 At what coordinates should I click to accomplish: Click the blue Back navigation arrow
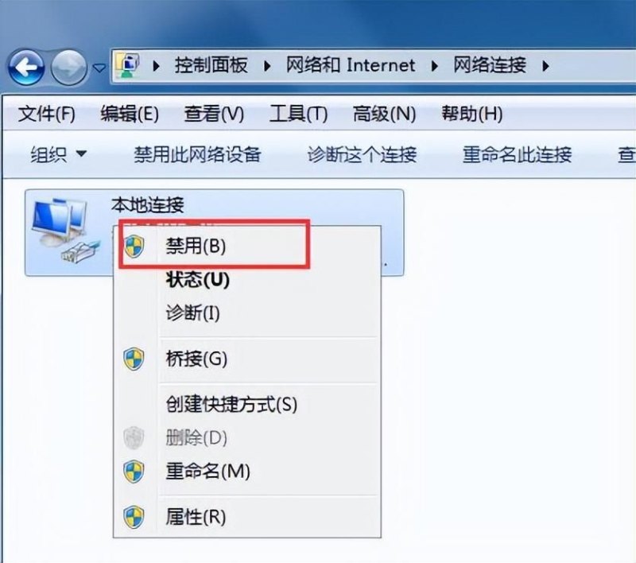coord(26,68)
